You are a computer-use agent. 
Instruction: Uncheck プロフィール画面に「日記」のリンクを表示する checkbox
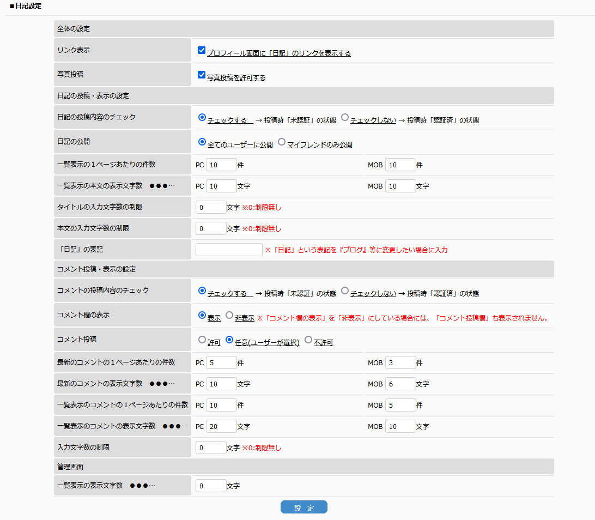pos(202,51)
